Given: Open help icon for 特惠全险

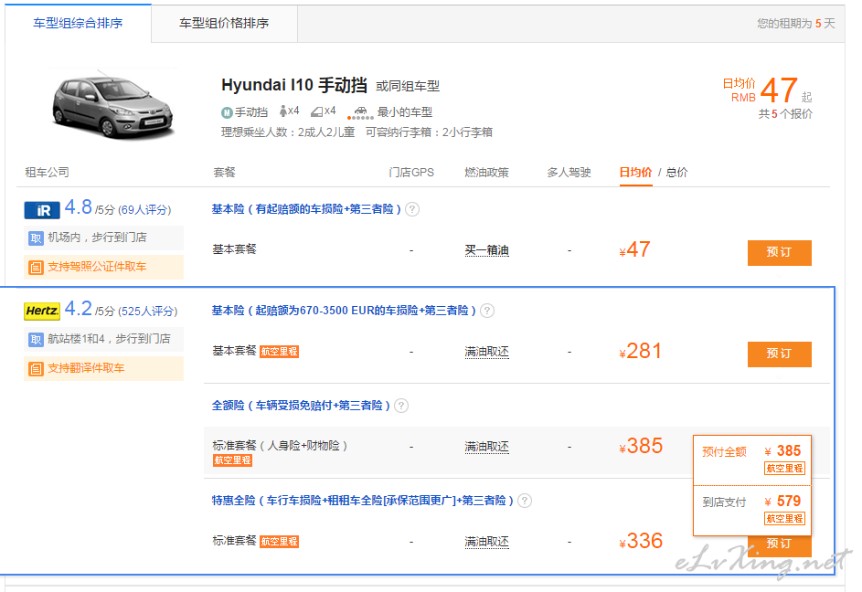Looking at the screenshot, I should click(525, 501).
